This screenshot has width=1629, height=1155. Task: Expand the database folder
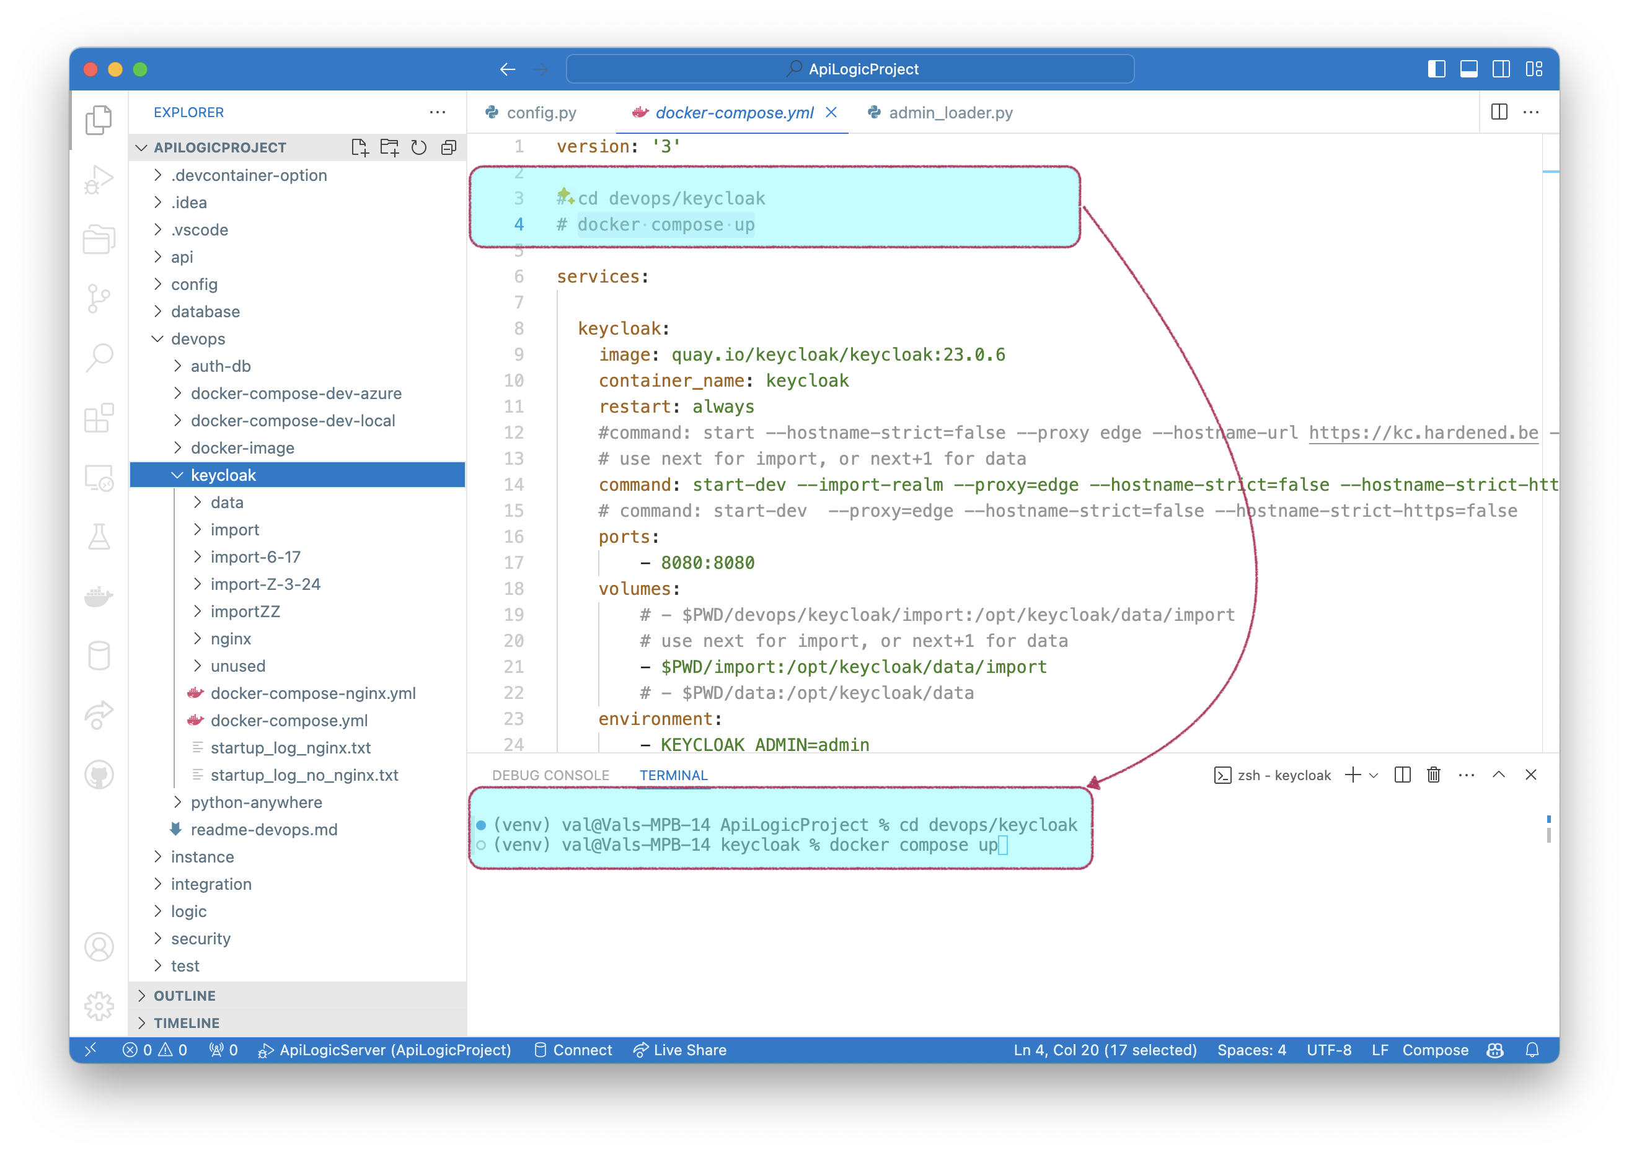click(x=298, y=312)
